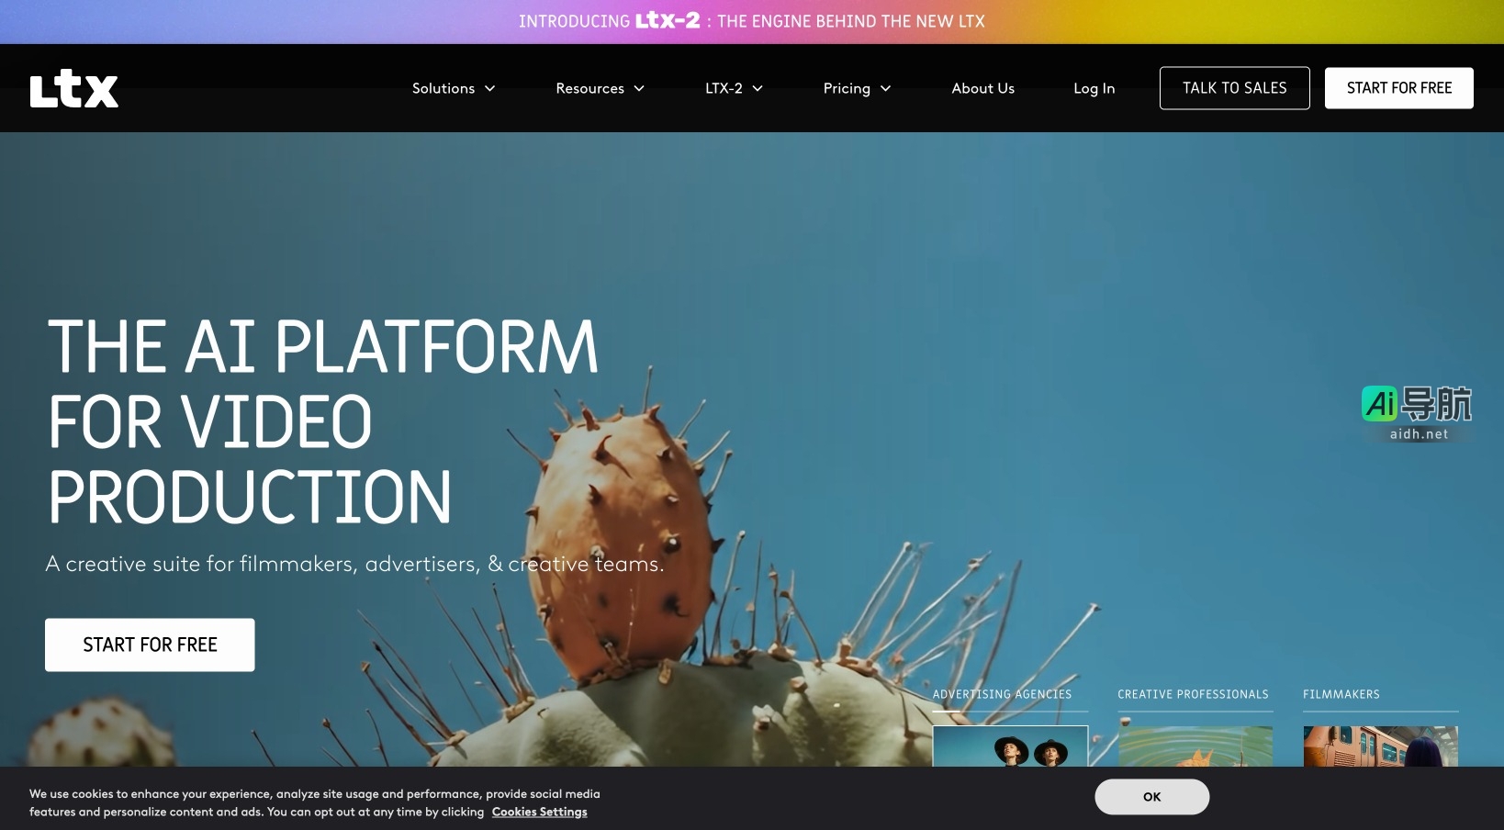Screen dimensions: 1504x830
Task: Click the LTX logo in header
Action: click(74, 89)
